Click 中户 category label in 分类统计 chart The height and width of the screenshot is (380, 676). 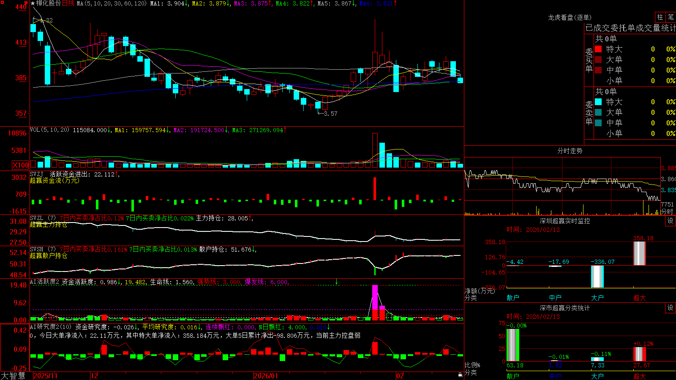coord(555,376)
